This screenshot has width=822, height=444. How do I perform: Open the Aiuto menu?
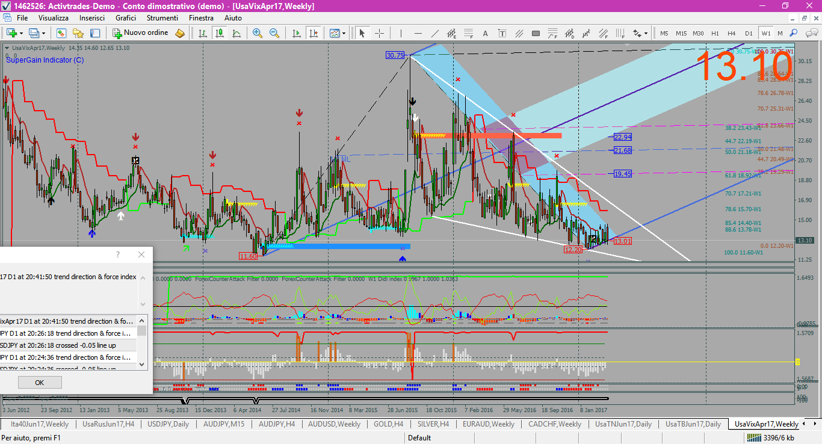pyautogui.click(x=233, y=18)
